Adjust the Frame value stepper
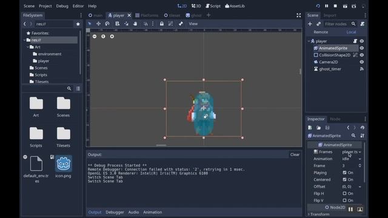 click(360, 165)
